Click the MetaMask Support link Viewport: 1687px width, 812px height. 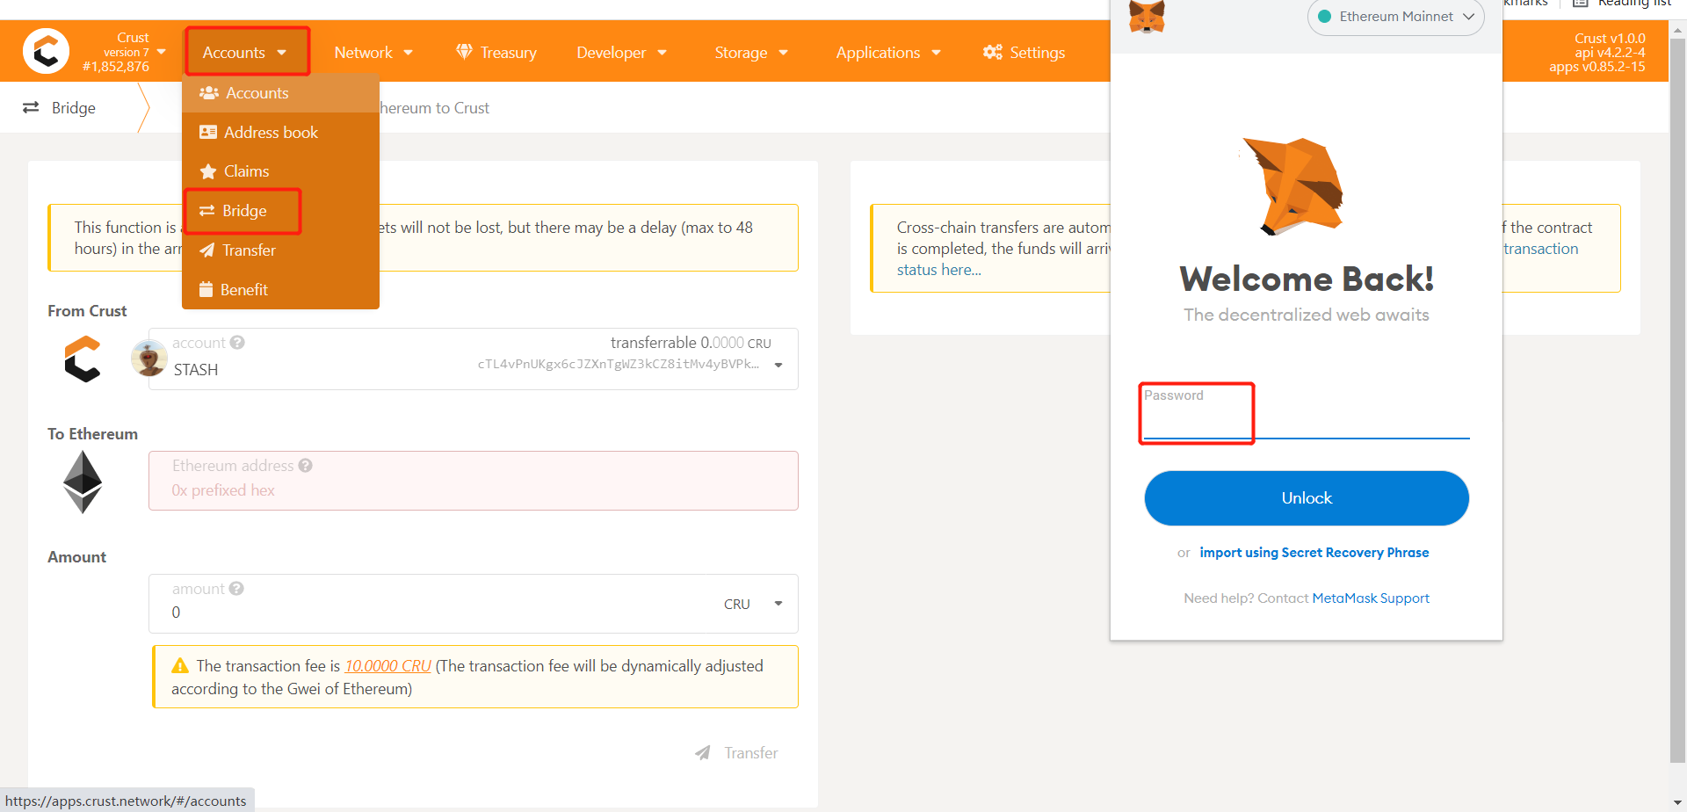(1371, 598)
